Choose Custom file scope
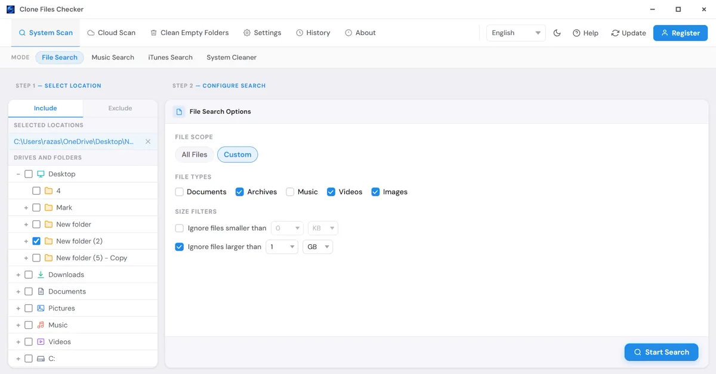Image resolution: width=716 pixels, height=374 pixels. click(237, 154)
